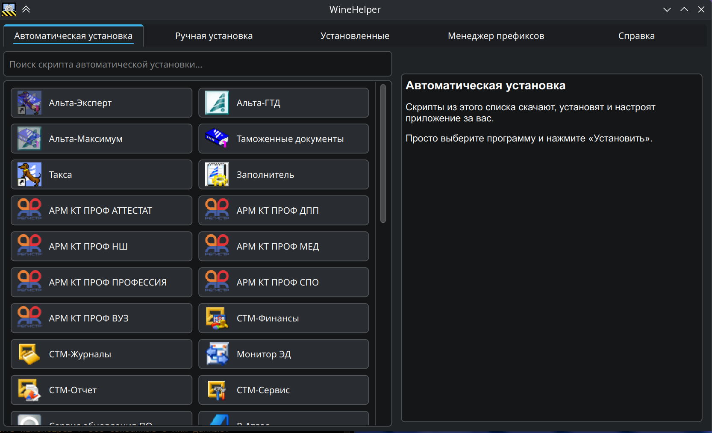Click the Монитор ЭД icon
712x433 pixels.
[217, 354]
